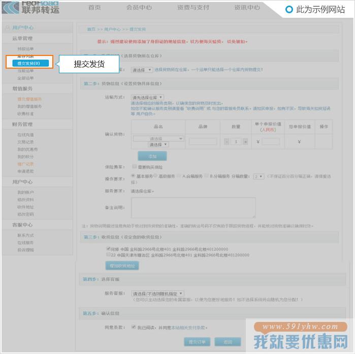Screen dimensions: 355x354
Task: Open 申请退款 in sidebar
Action: point(25,171)
